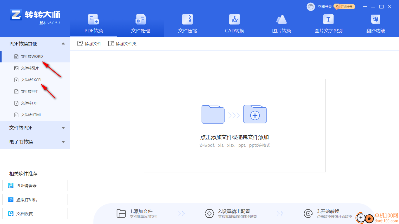
Task: Expand the 文件转PDF section
Action: coord(35,128)
